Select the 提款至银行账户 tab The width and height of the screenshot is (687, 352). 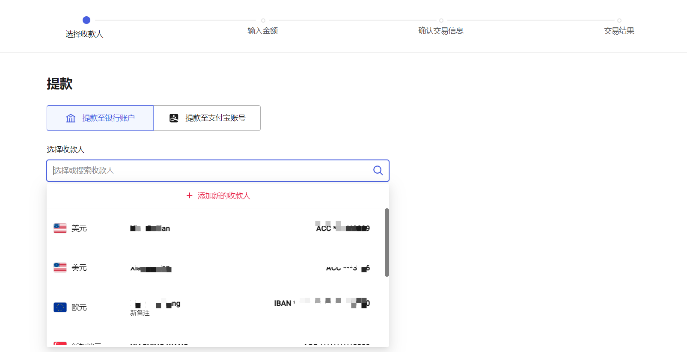point(100,118)
